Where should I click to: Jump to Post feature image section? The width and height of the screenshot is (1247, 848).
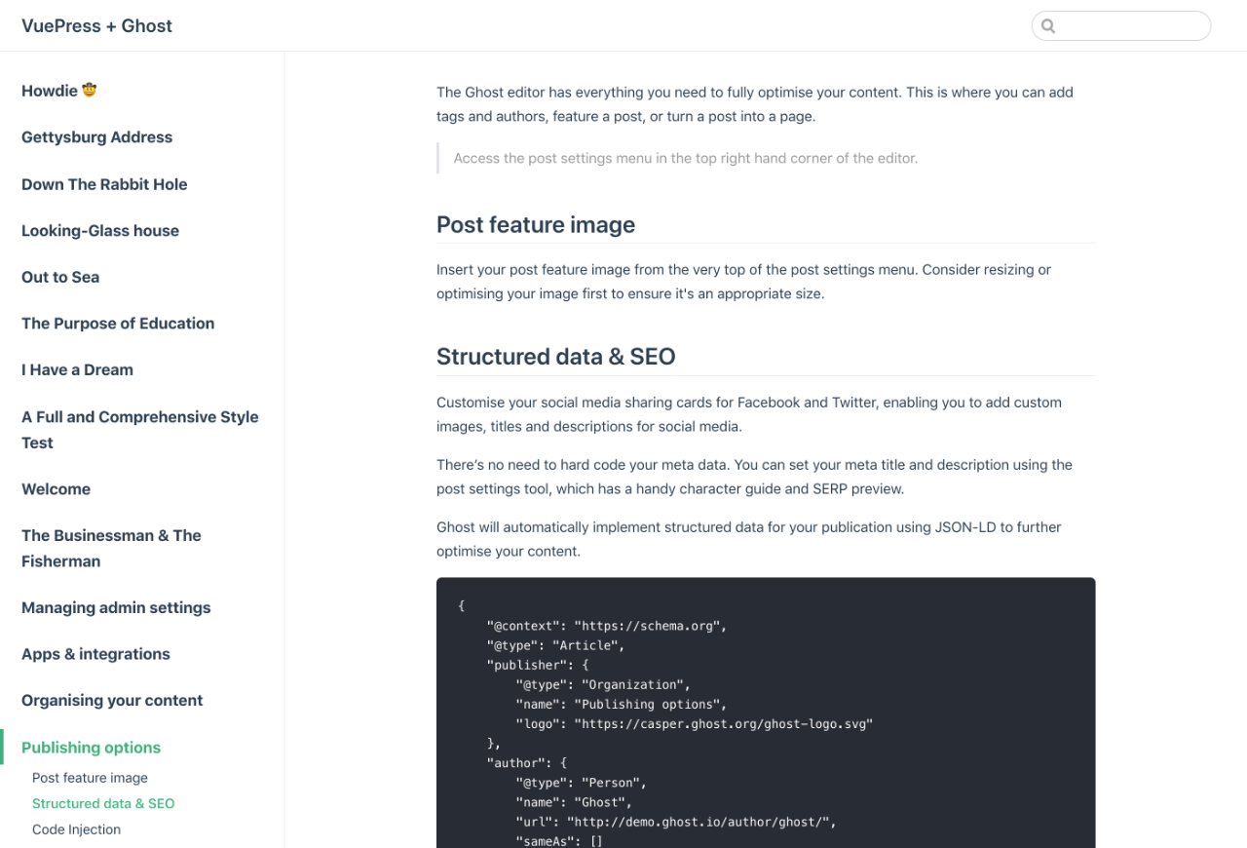click(x=90, y=777)
